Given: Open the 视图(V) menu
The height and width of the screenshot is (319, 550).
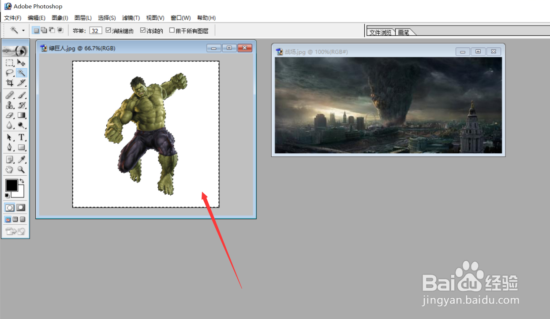Looking at the screenshot, I should pos(155,18).
